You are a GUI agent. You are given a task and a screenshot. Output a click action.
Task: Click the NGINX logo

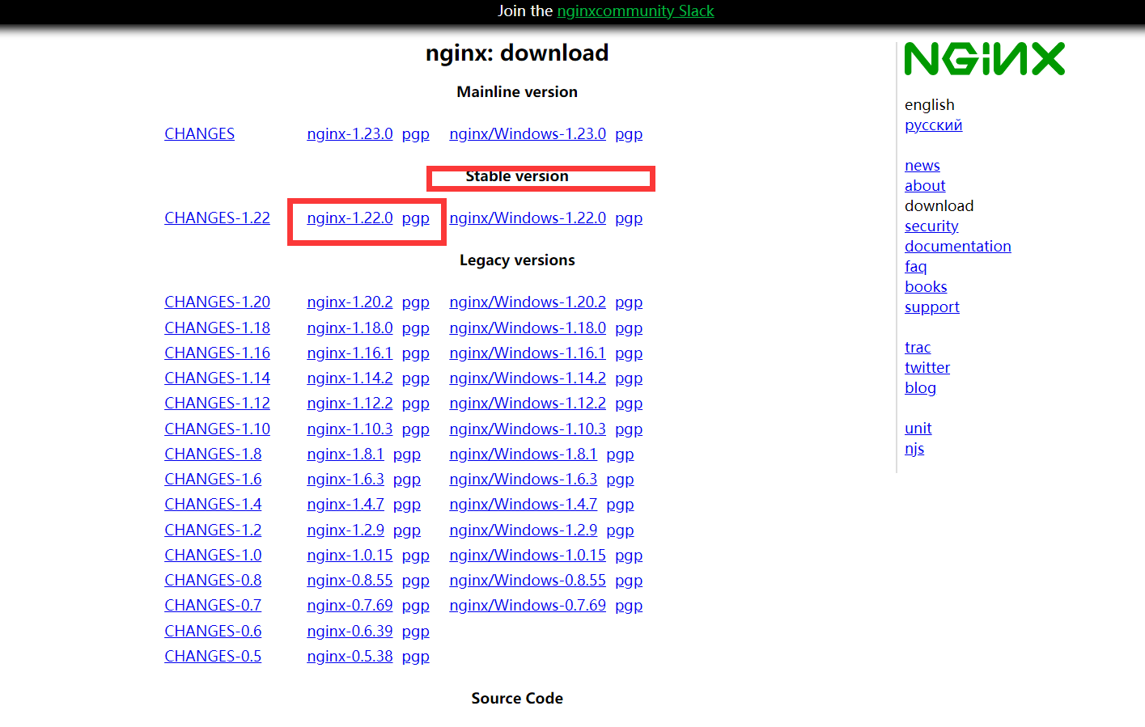coord(984,57)
